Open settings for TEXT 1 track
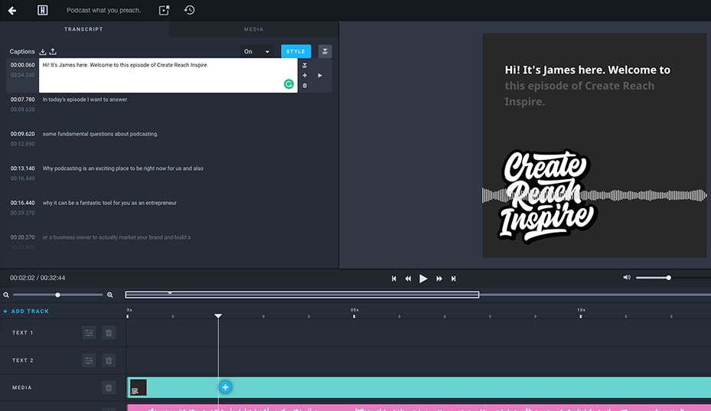Screen dimensions: 711x411 89,333
